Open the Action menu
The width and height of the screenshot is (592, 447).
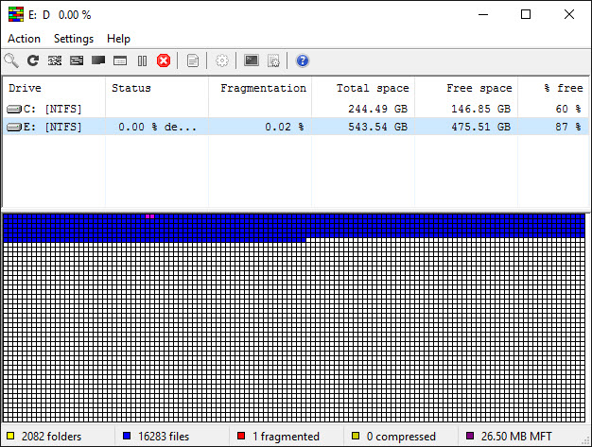click(25, 39)
